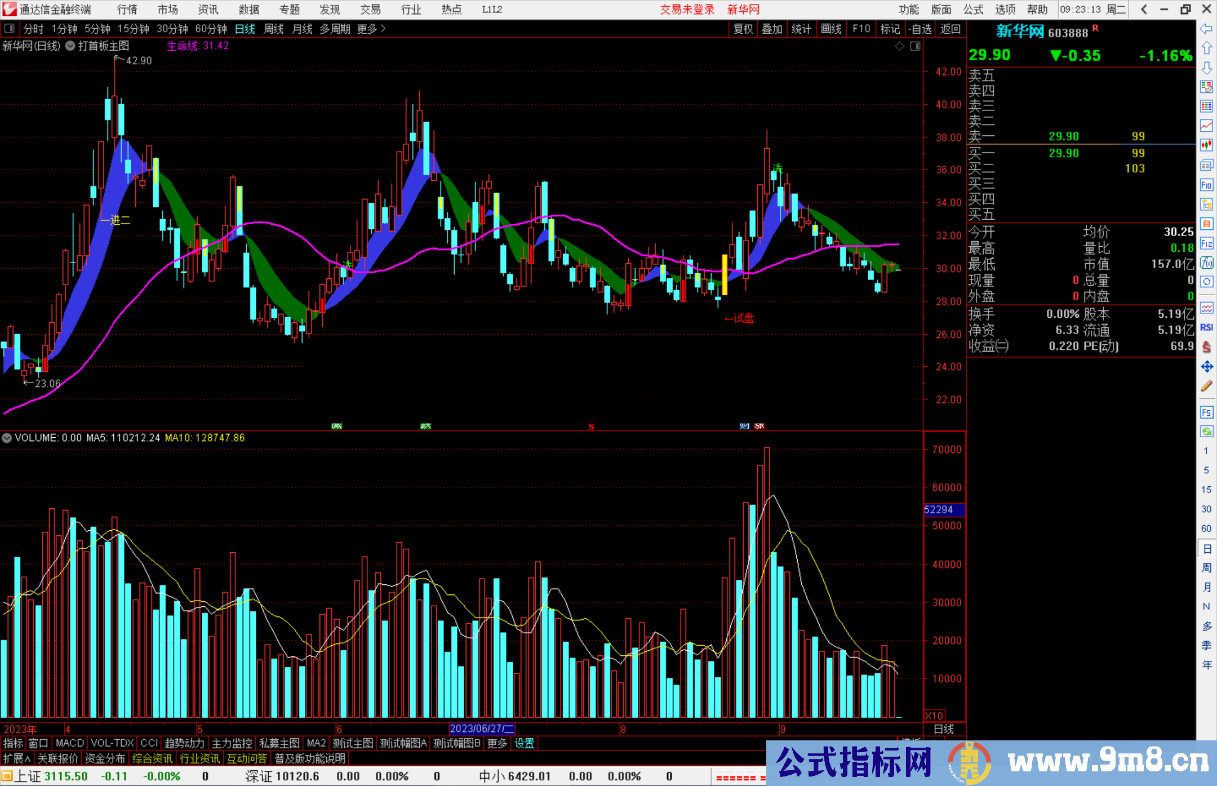Switch to the MACD indicator tab
This screenshot has height=786, width=1217.
[70, 743]
